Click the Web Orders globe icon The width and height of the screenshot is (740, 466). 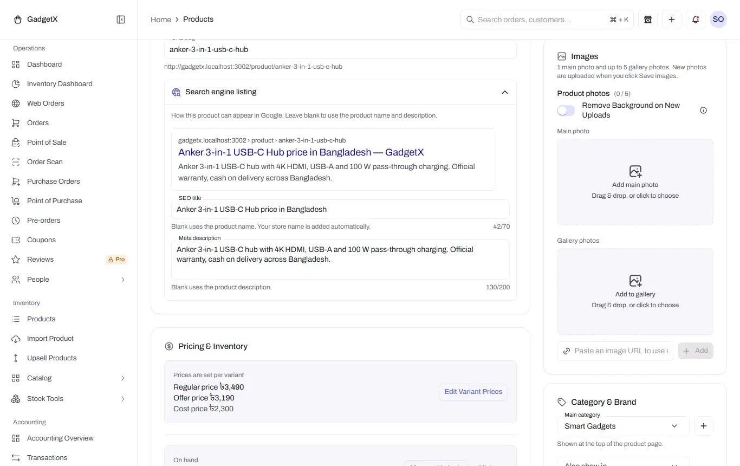click(x=16, y=103)
